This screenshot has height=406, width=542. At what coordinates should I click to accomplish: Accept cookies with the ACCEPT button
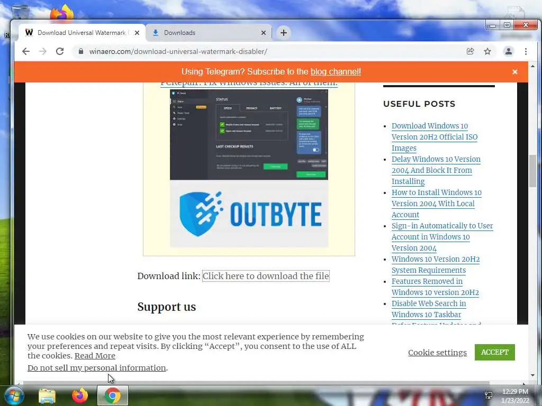click(495, 352)
